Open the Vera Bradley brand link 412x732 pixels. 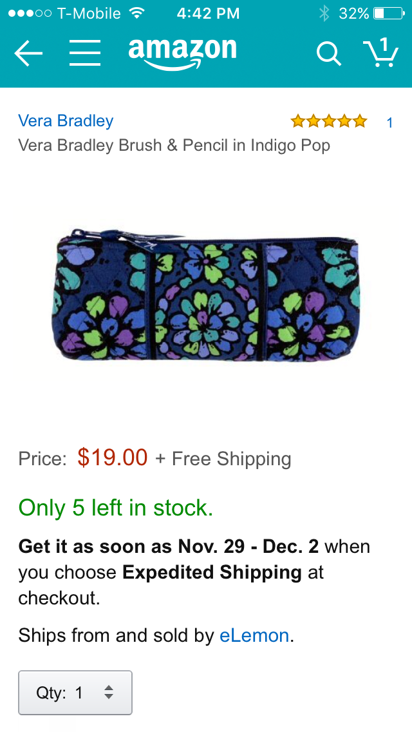[66, 121]
